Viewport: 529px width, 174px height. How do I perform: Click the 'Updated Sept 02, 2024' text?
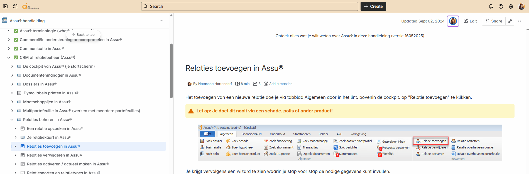coord(423,21)
